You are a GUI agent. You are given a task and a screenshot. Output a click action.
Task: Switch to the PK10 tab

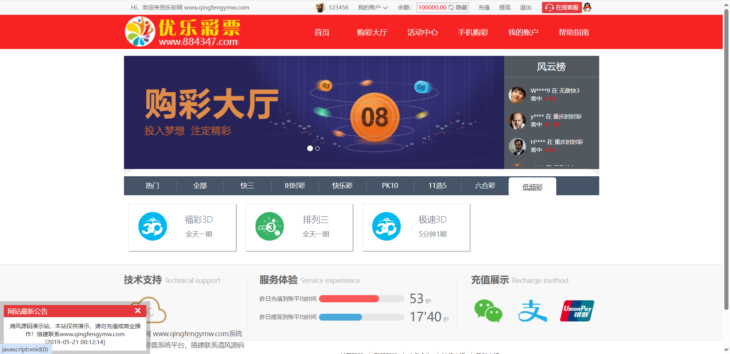point(390,186)
